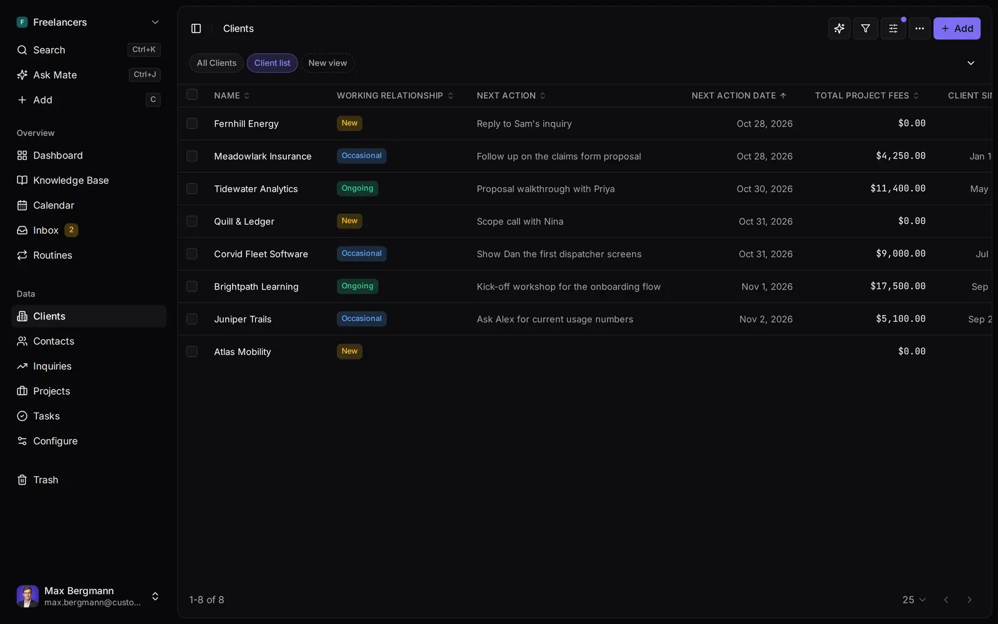Tick the select-all checkbox in table header

pyautogui.click(x=192, y=95)
